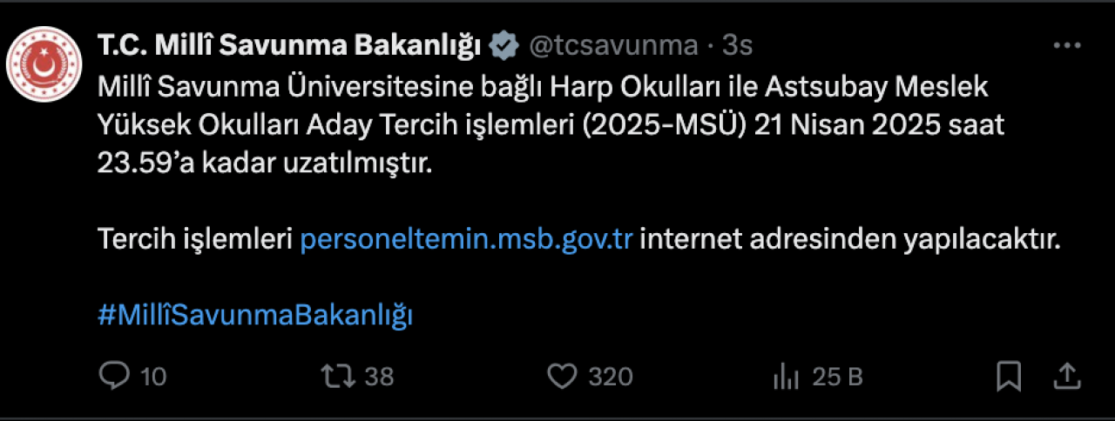Click the 25 B views count

pyautogui.click(x=837, y=377)
